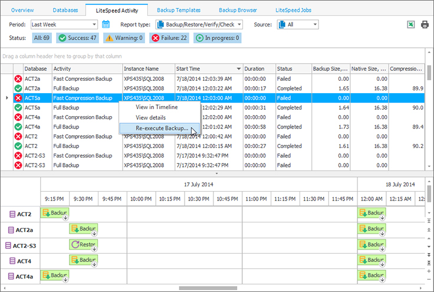
Task: Click the All: 69 status button
Action: click(x=41, y=38)
